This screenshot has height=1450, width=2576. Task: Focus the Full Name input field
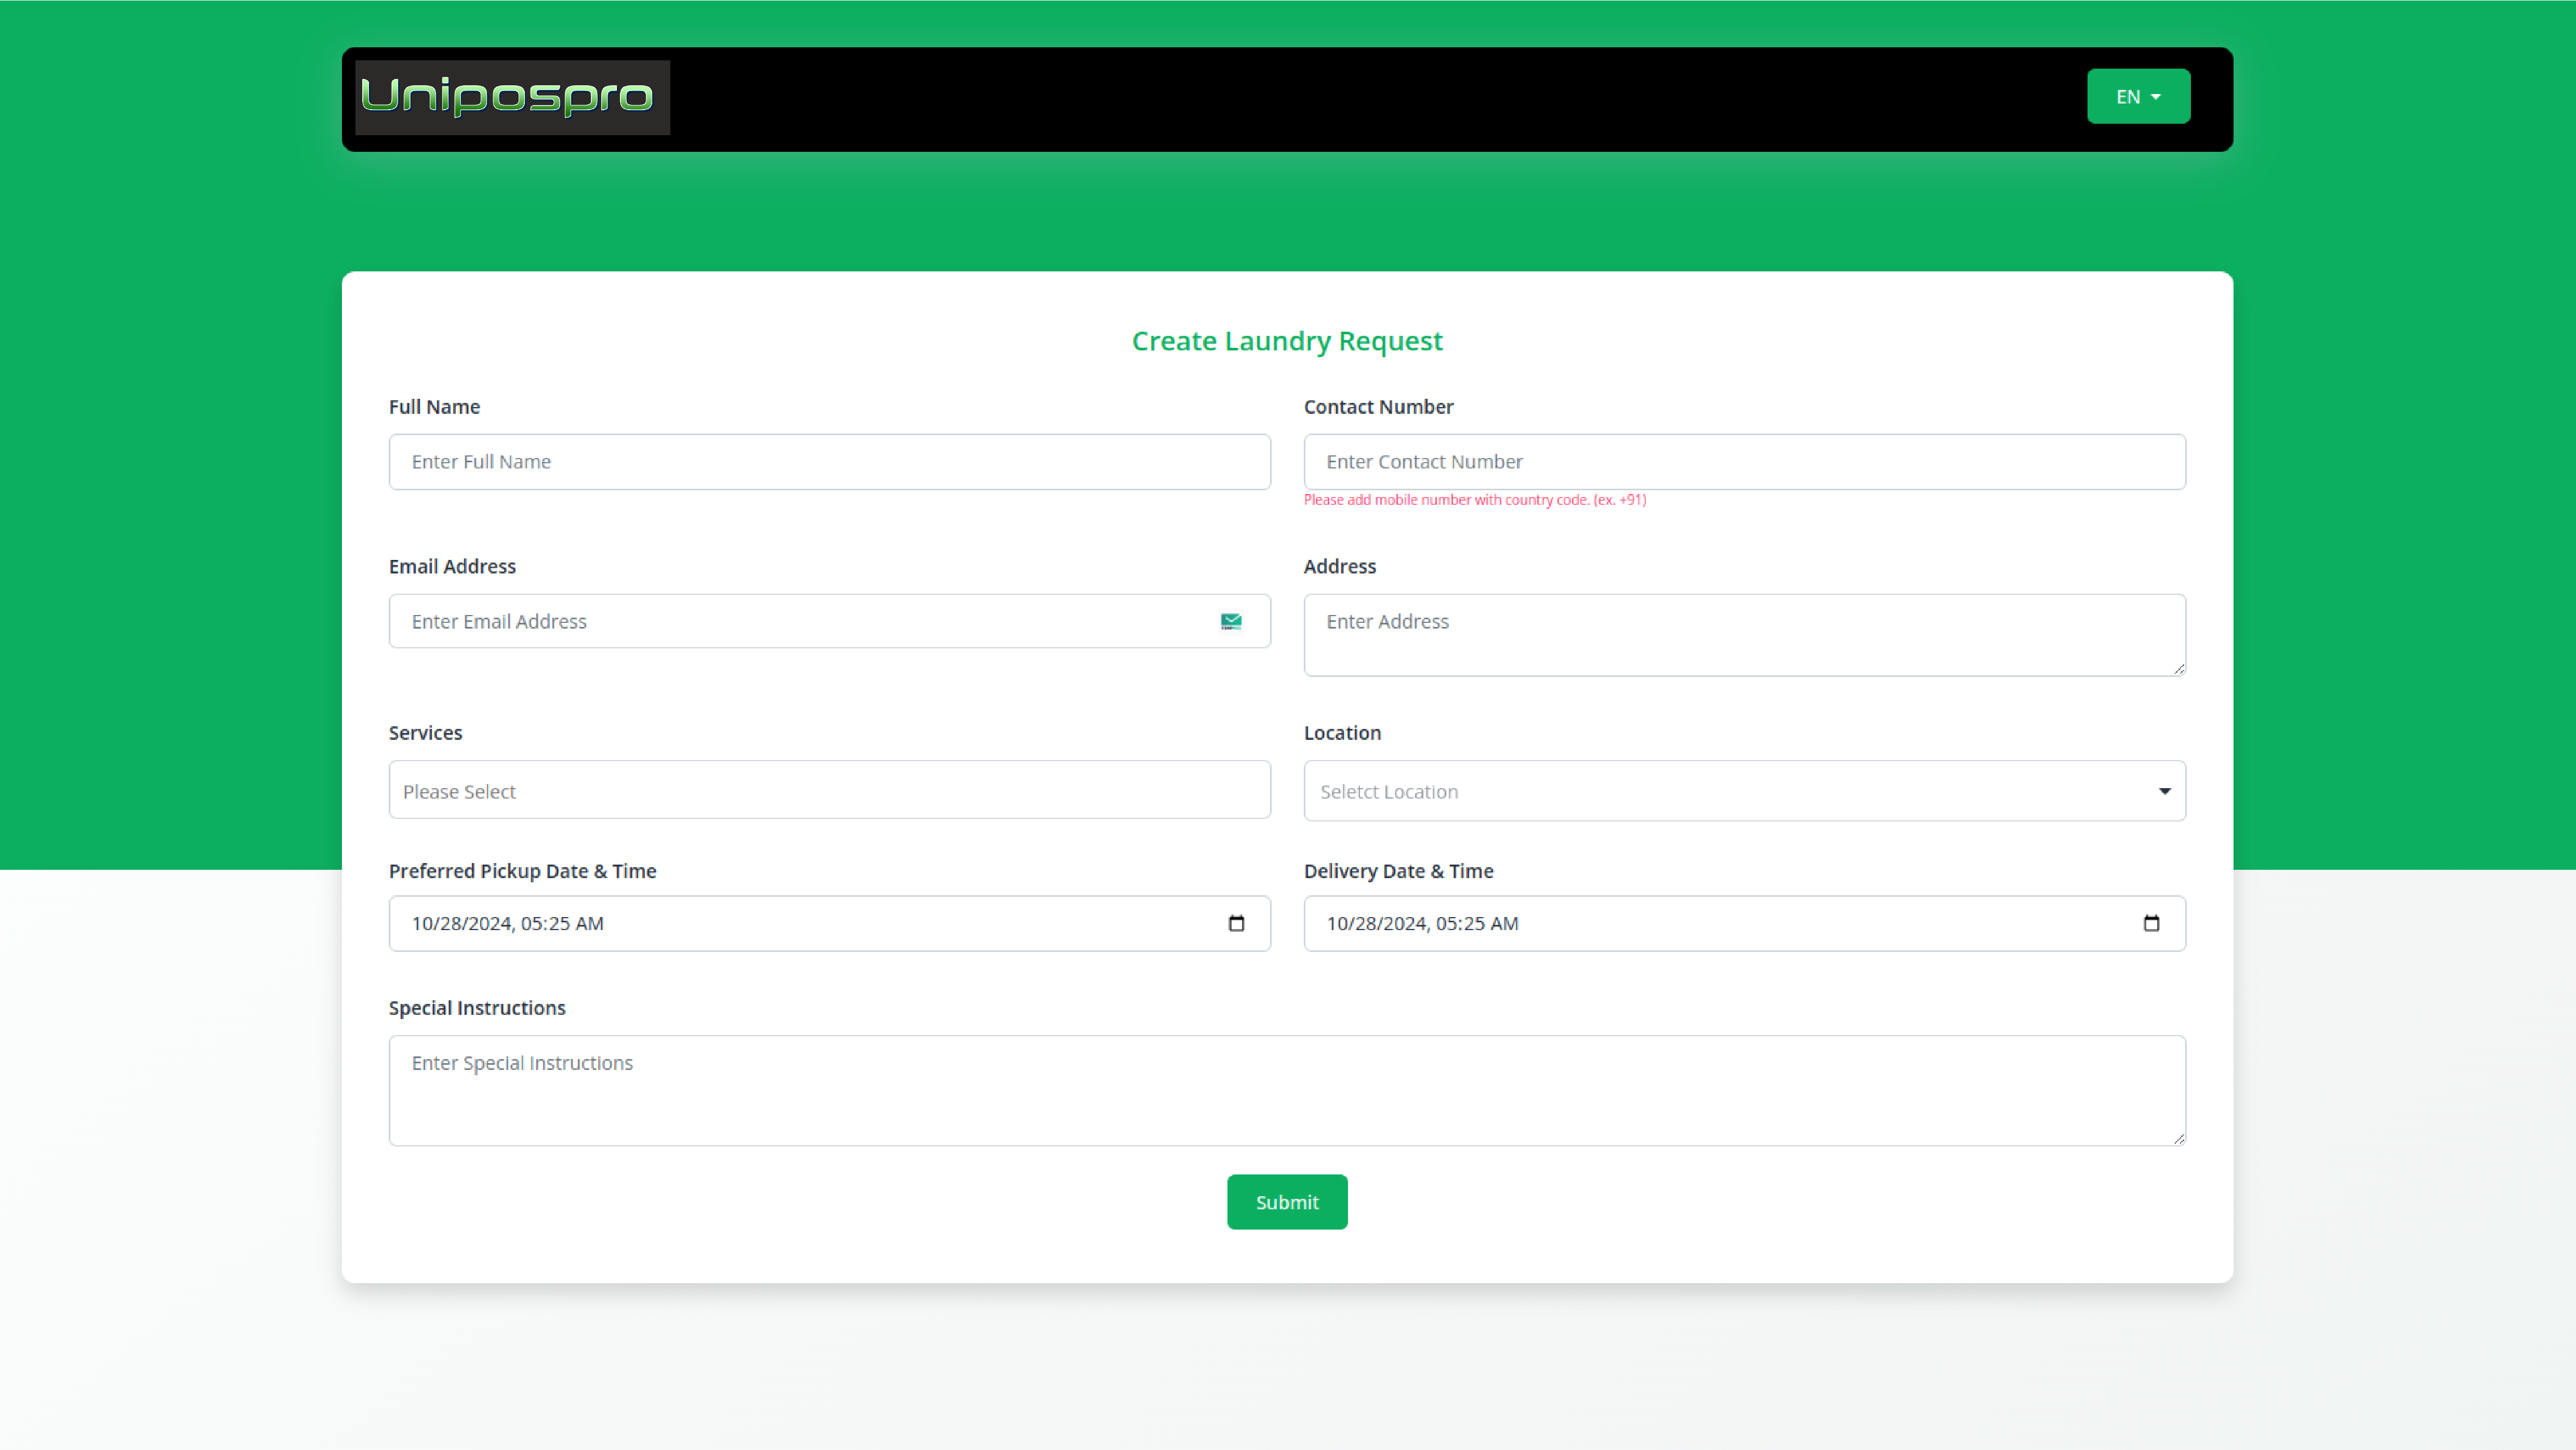click(x=829, y=461)
